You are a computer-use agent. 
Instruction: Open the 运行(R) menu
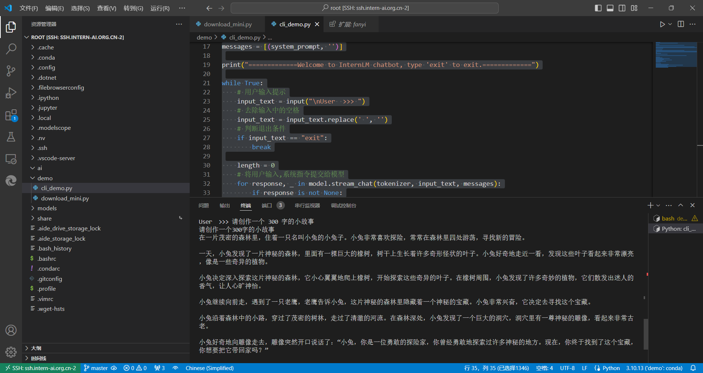[x=160, y=8]
